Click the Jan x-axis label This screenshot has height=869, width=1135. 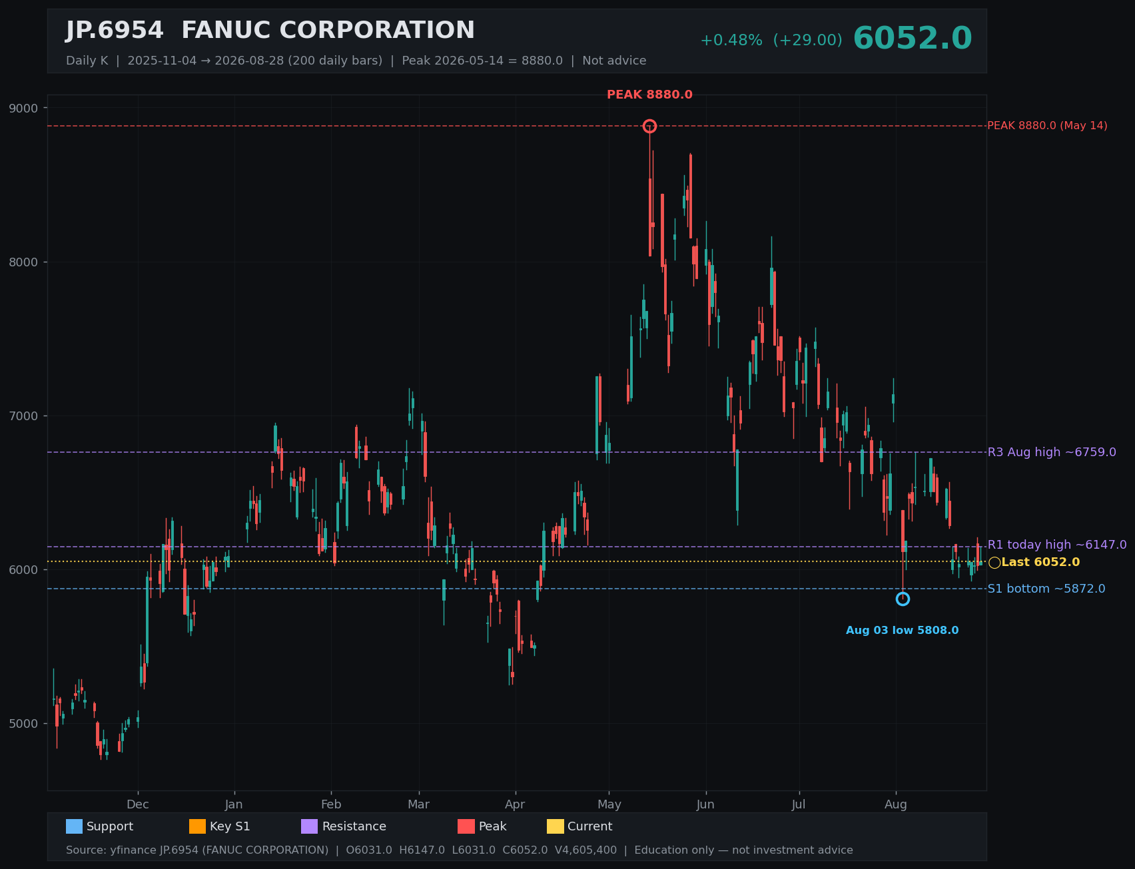234,804
